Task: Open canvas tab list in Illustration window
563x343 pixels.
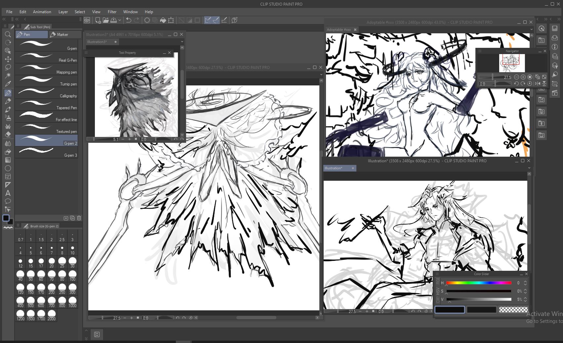Action: pyautogui.click(x=529, y=168)
